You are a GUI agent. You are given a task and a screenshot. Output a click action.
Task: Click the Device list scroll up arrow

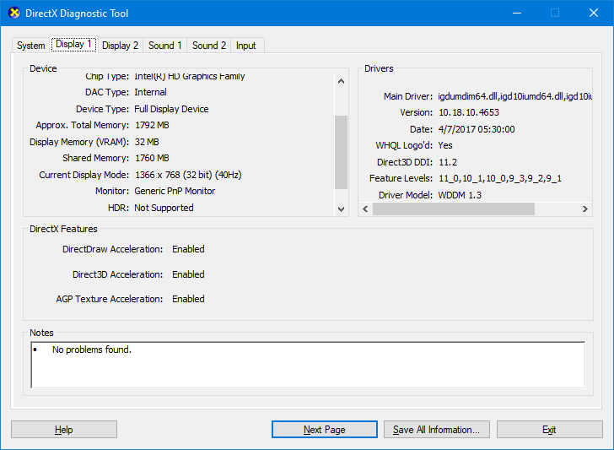click(342, 82)
